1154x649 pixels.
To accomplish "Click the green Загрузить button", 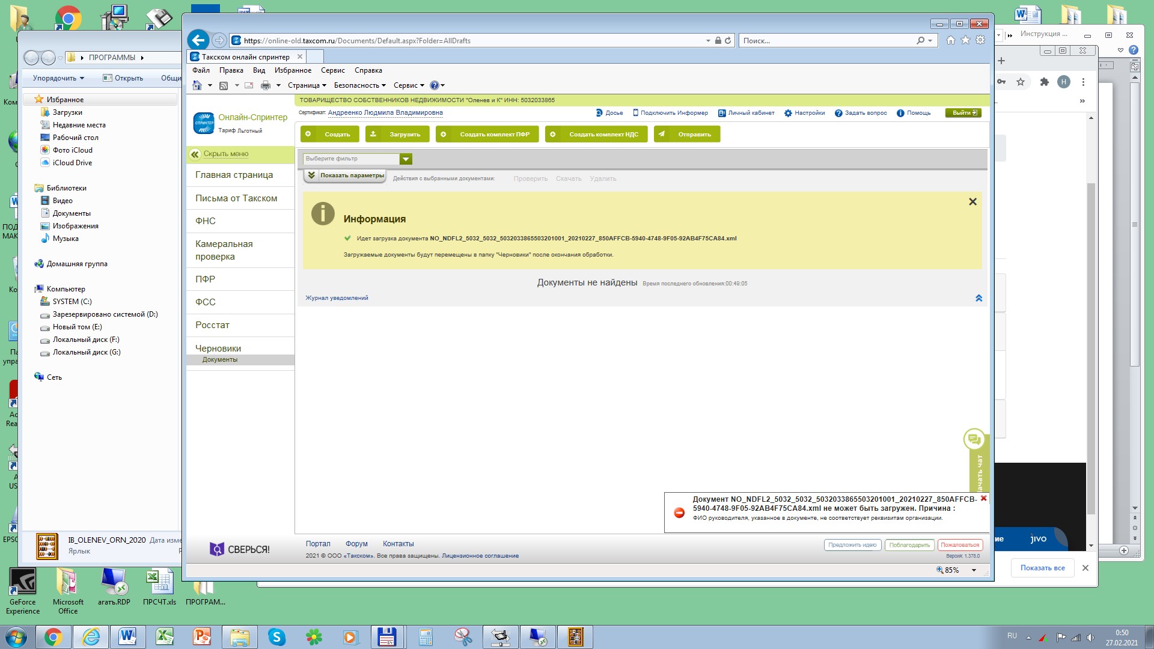I will [x=397, y=134].
